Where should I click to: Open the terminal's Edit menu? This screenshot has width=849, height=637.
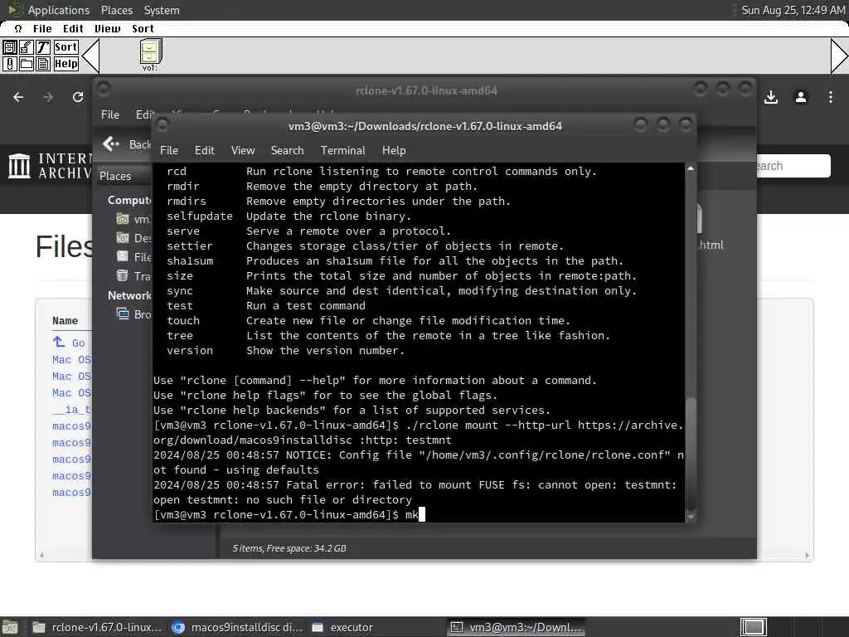pos(204,151)
